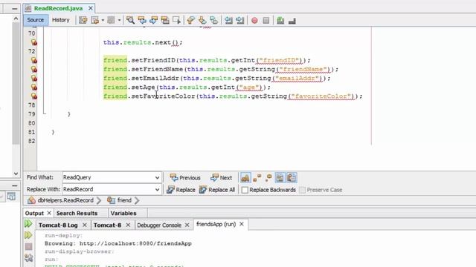Click the Comment code icon

tap(280, 20)
